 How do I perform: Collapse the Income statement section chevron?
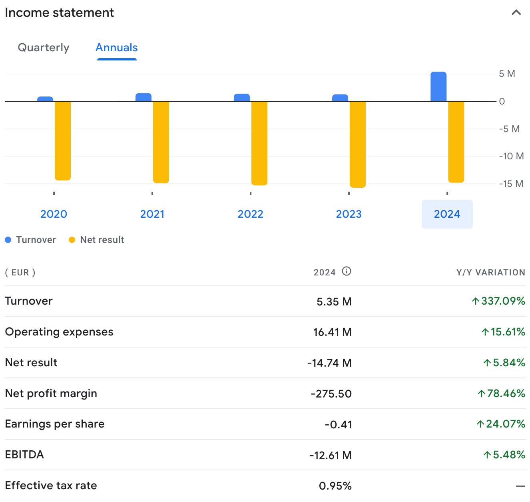point(516,13)
